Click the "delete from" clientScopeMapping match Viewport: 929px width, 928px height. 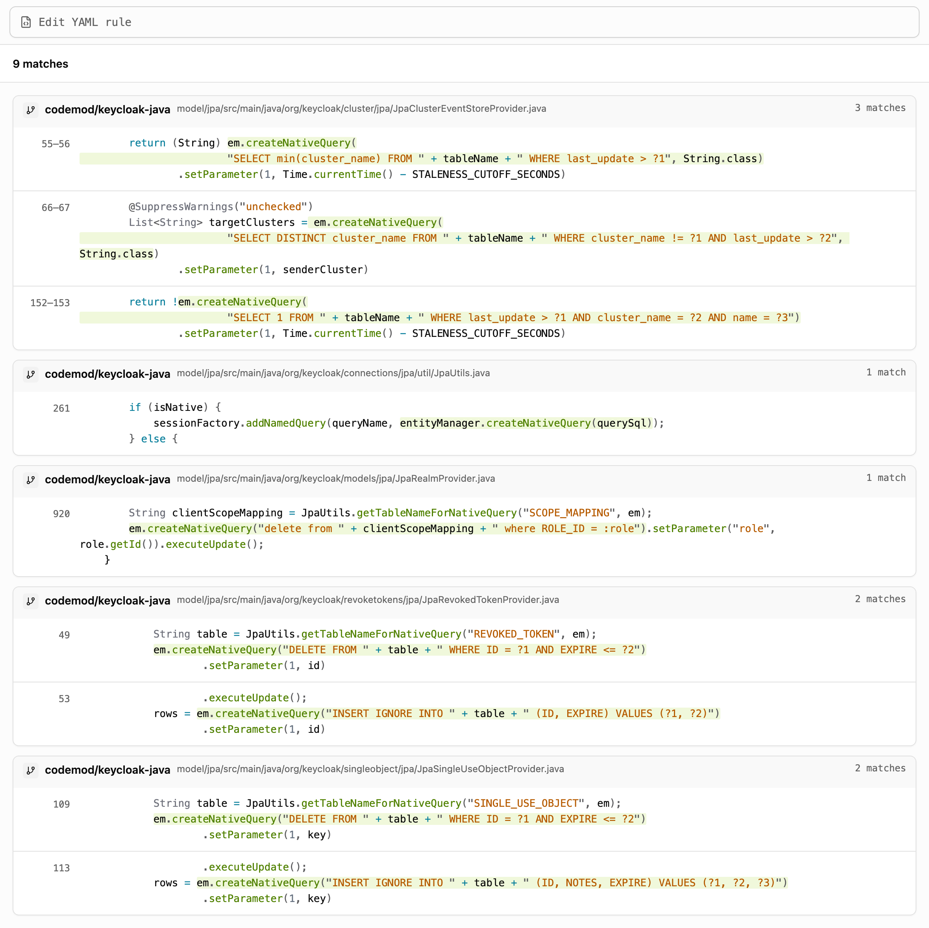click(387, 529)
